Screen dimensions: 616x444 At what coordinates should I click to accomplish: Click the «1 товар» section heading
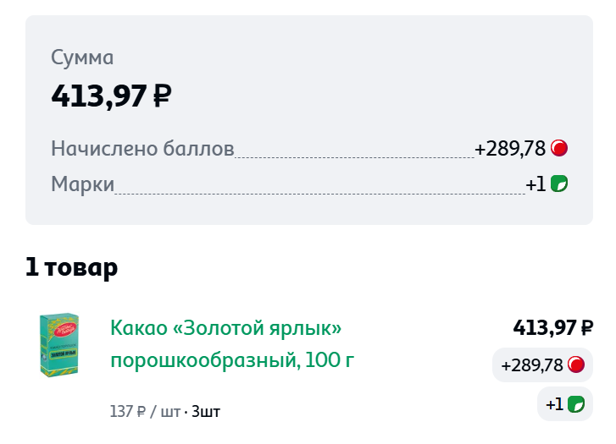pos(71,268)
